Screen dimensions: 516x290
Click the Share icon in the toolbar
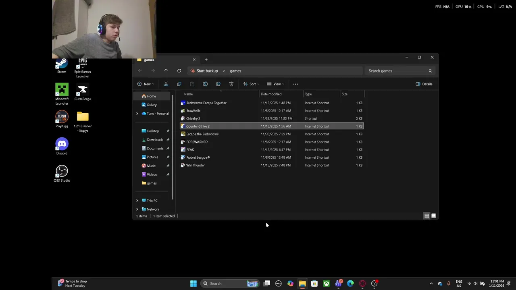[218, 84]
